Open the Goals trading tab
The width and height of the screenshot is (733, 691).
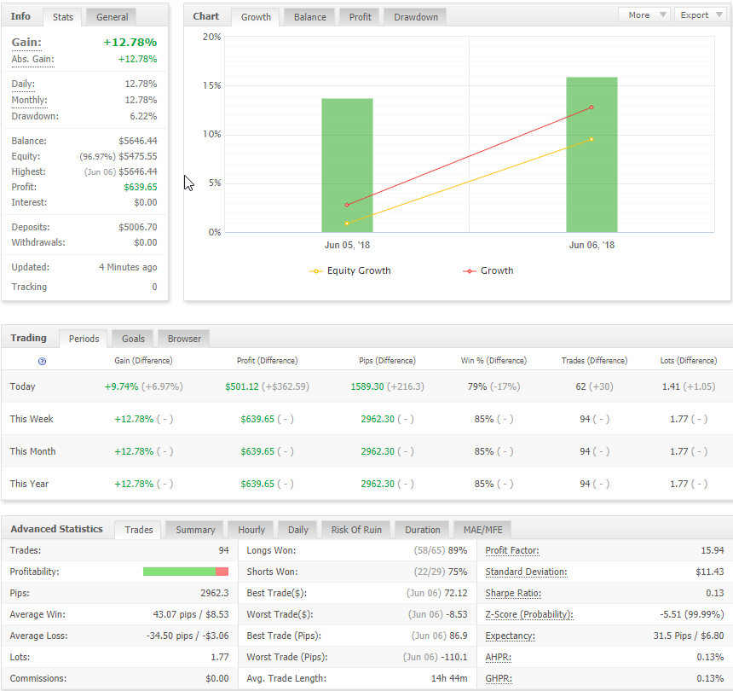click(133, 339)
